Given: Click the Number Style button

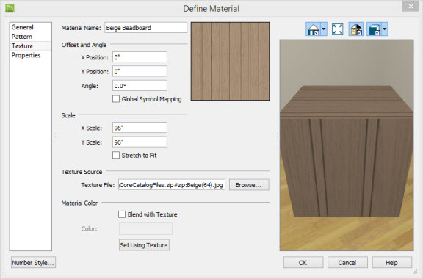Looking at the screenshot, I should (x=33, y=263).
